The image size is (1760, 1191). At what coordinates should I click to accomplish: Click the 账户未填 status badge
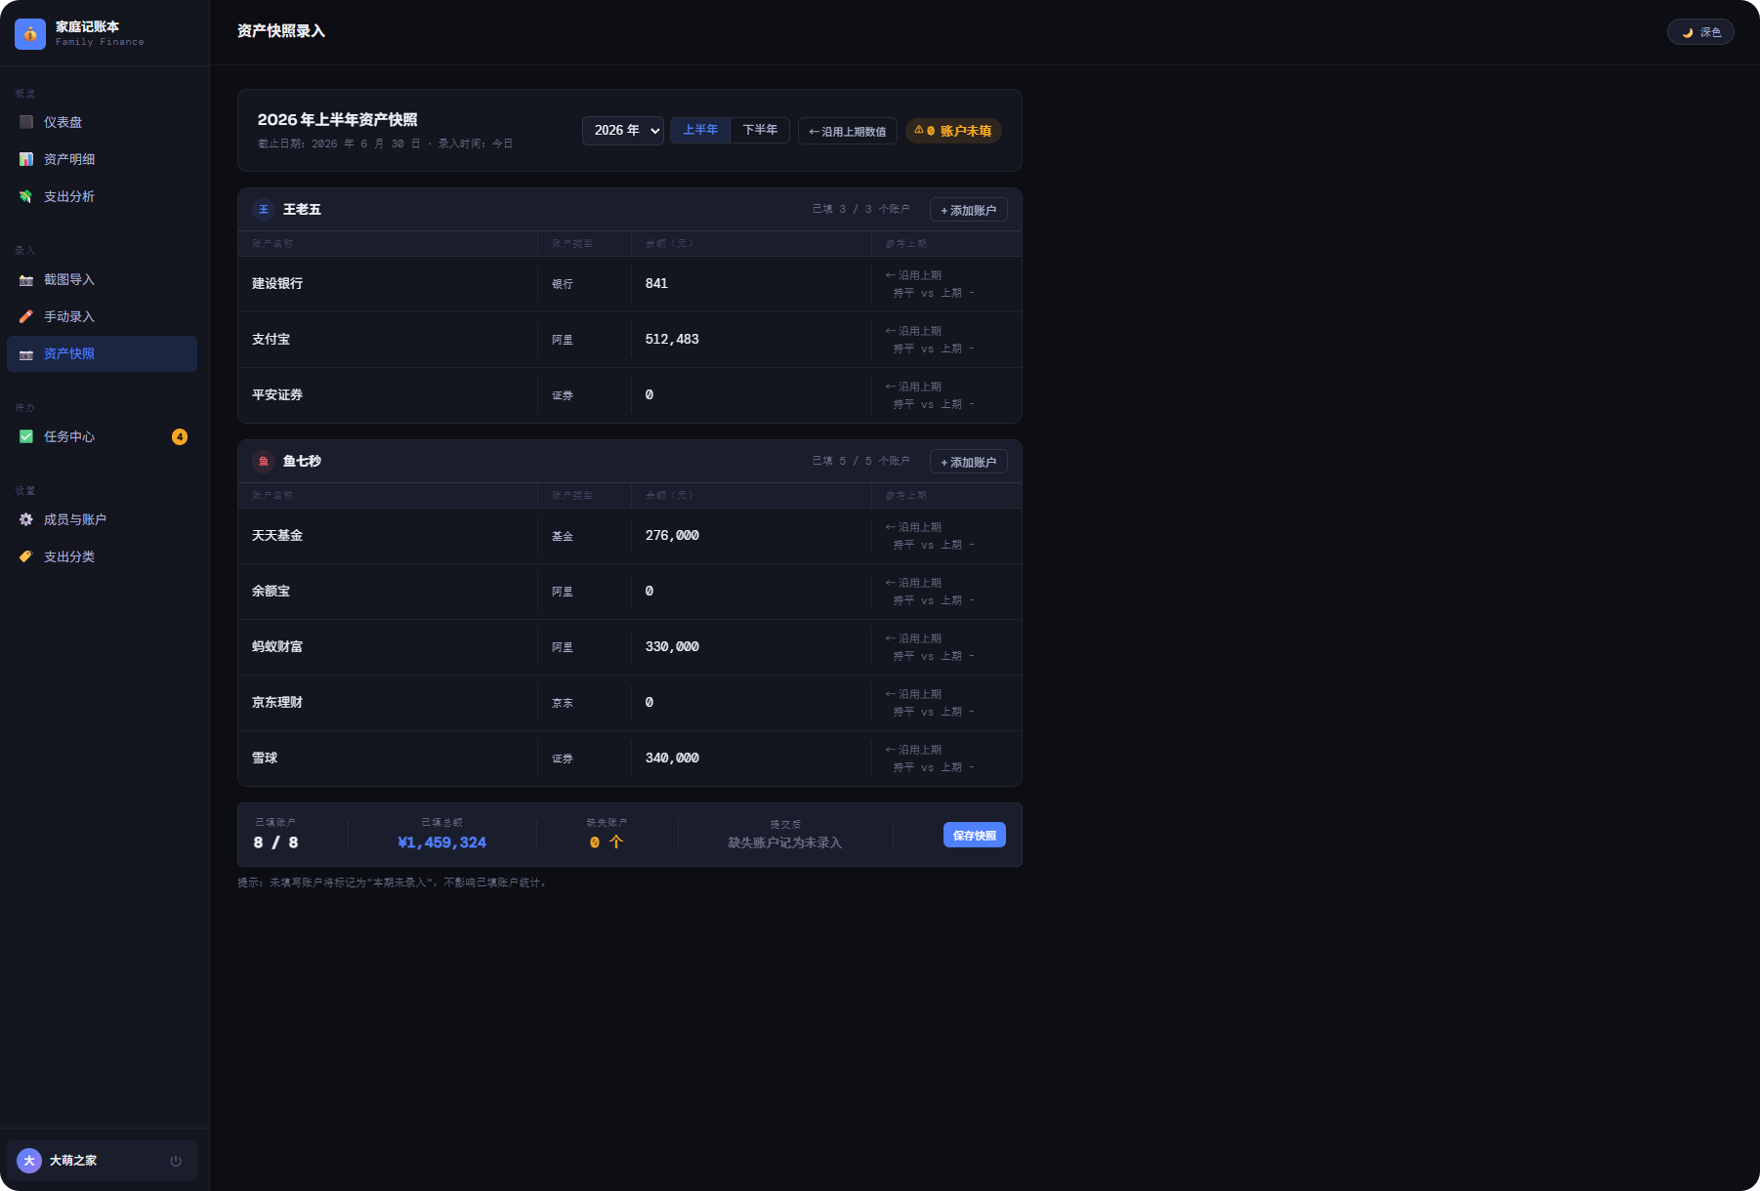coord(954,131)
